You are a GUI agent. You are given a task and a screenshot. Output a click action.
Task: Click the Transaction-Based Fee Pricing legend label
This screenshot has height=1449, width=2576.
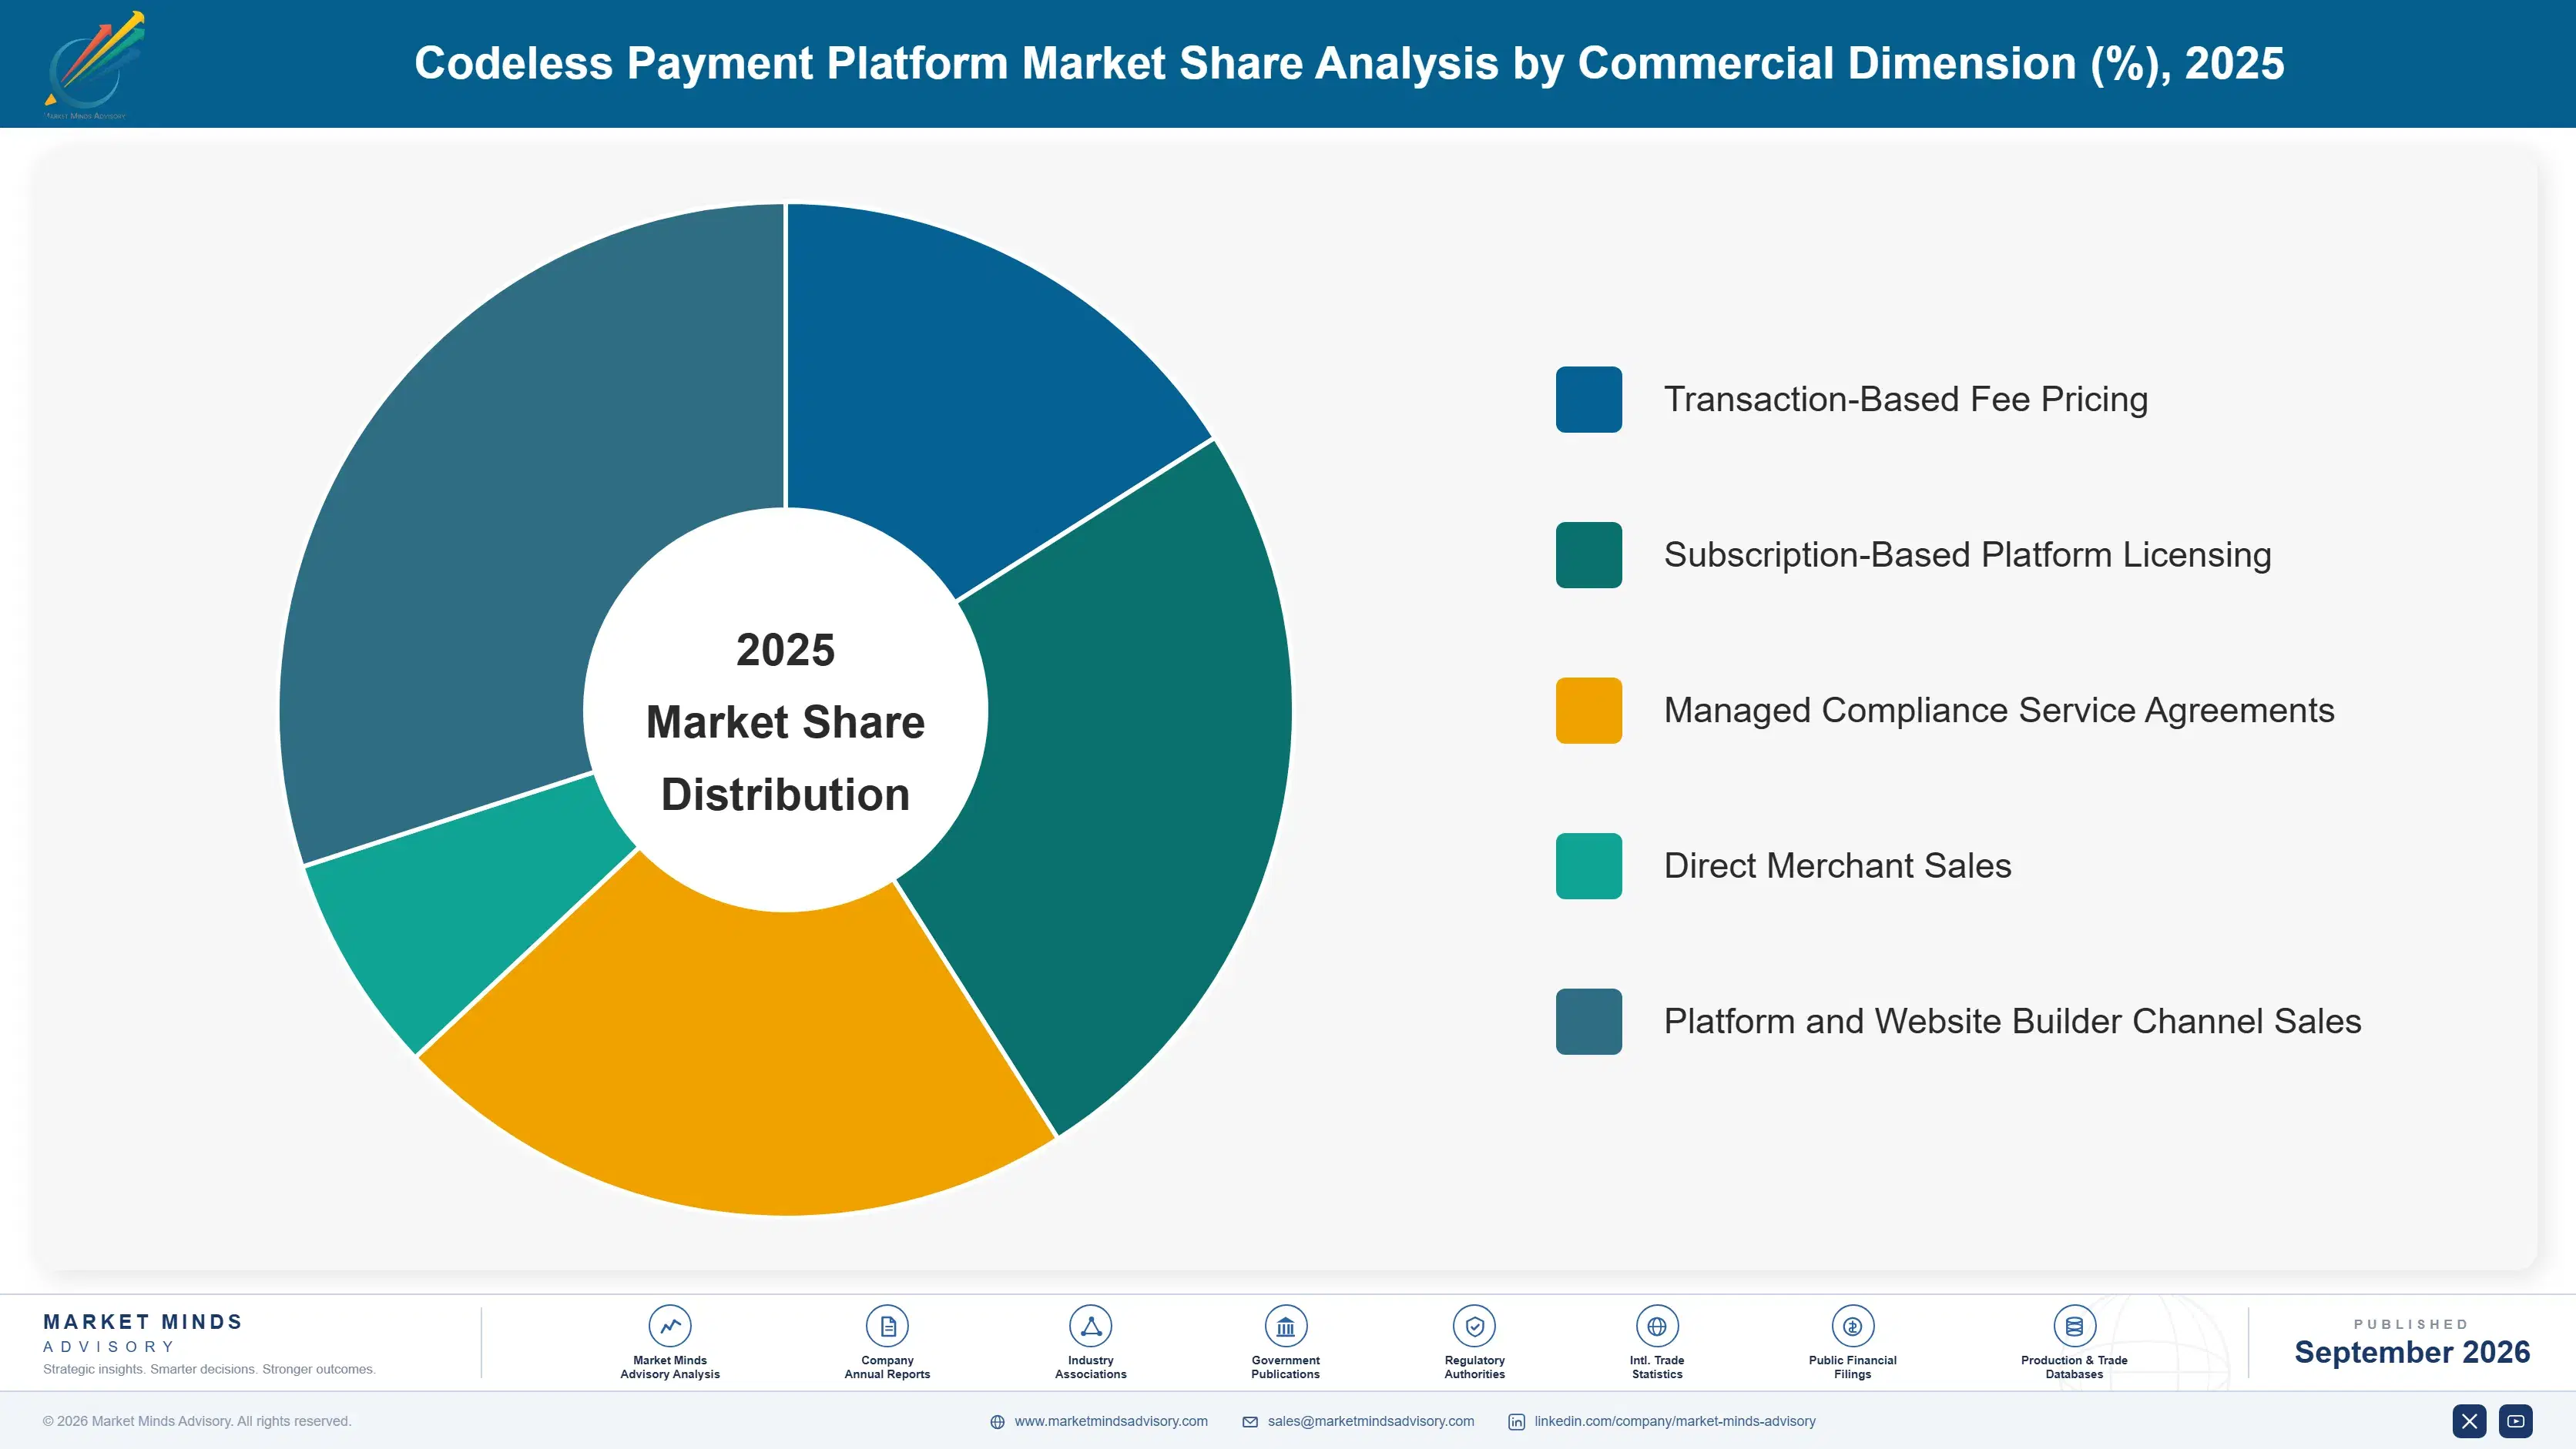(1905, 400)
